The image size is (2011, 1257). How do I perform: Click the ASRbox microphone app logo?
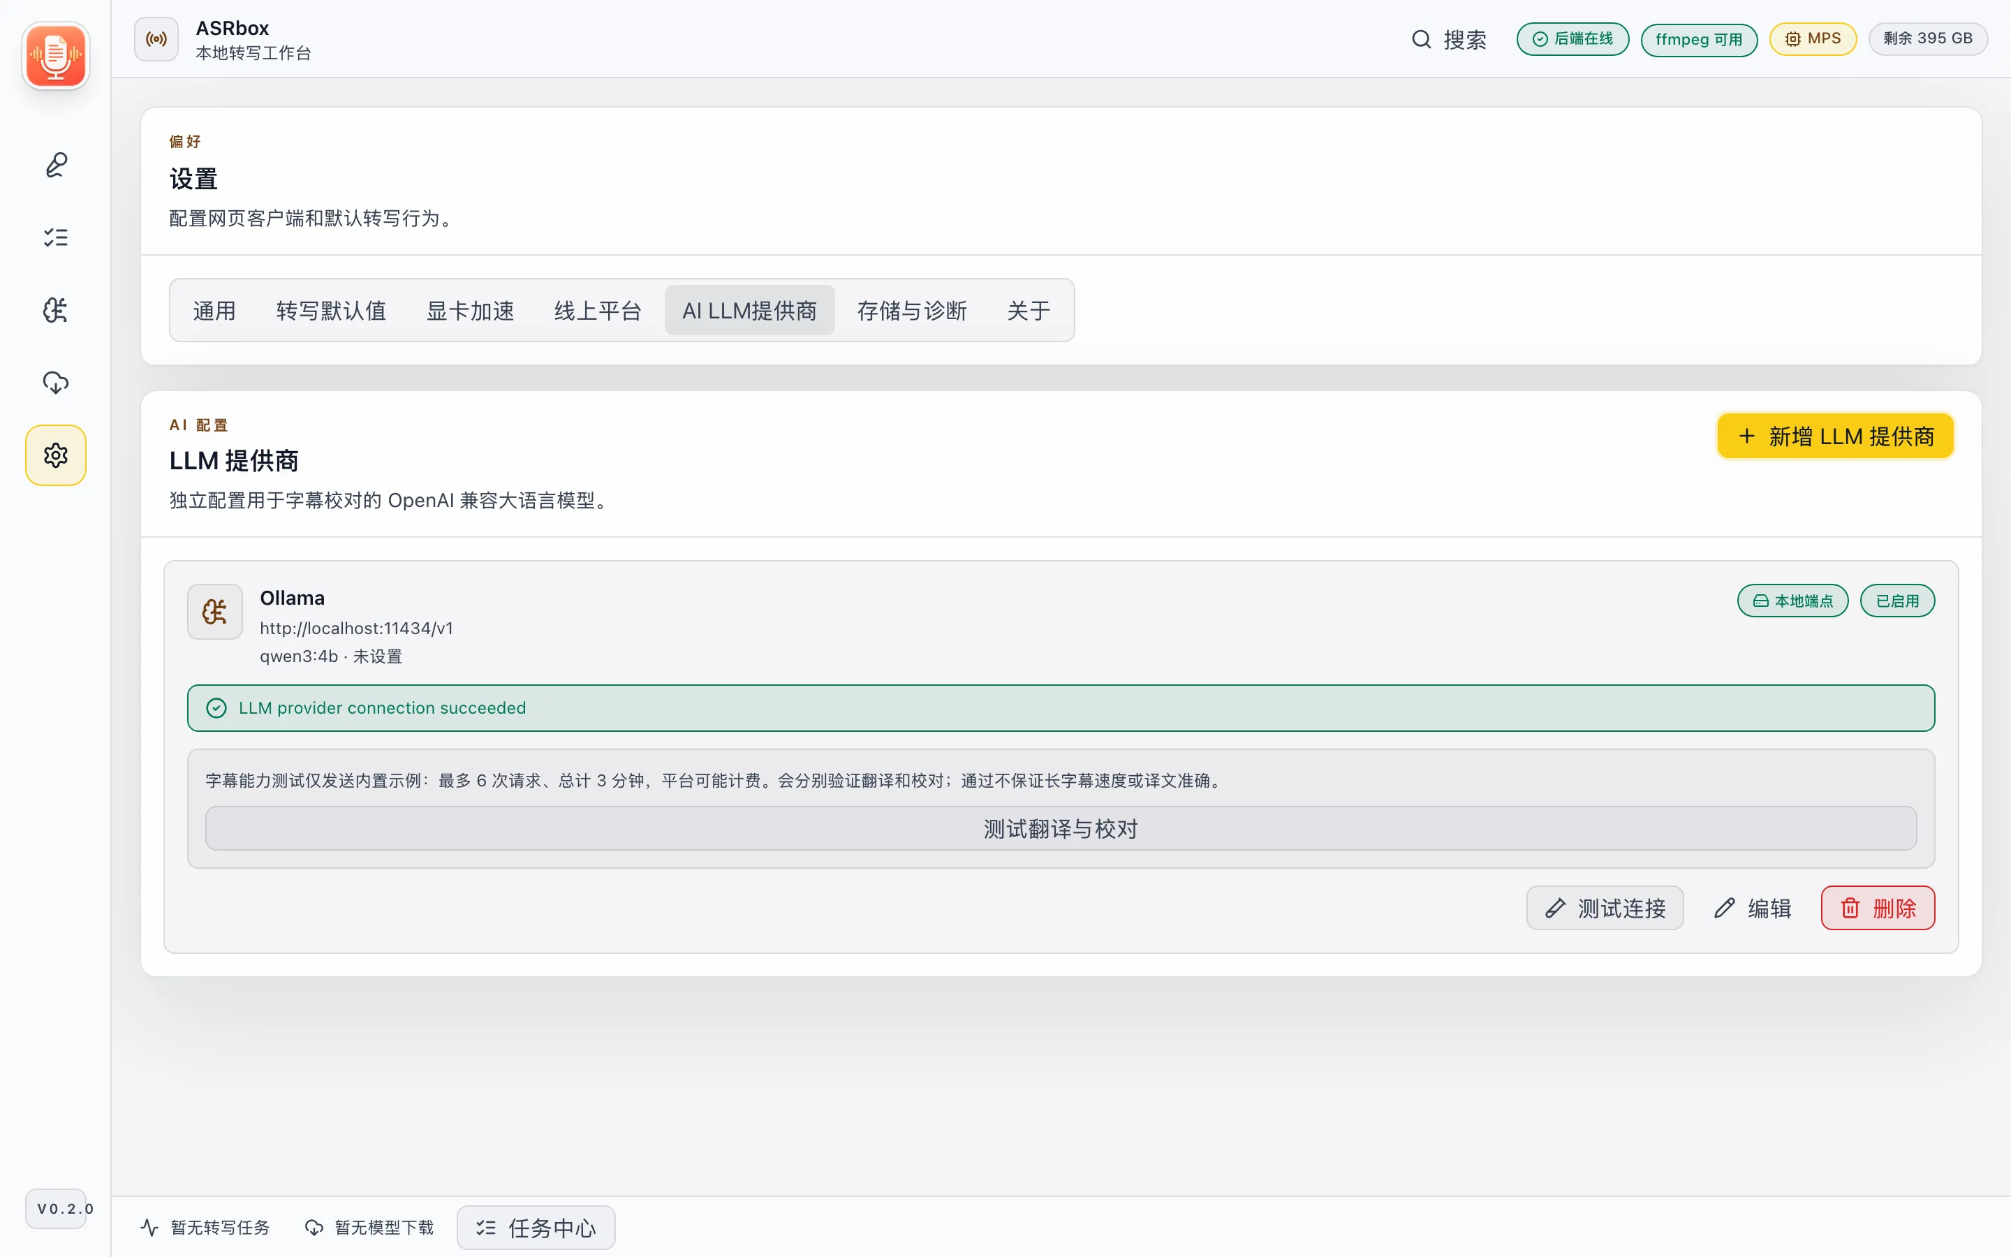point(56,56)
